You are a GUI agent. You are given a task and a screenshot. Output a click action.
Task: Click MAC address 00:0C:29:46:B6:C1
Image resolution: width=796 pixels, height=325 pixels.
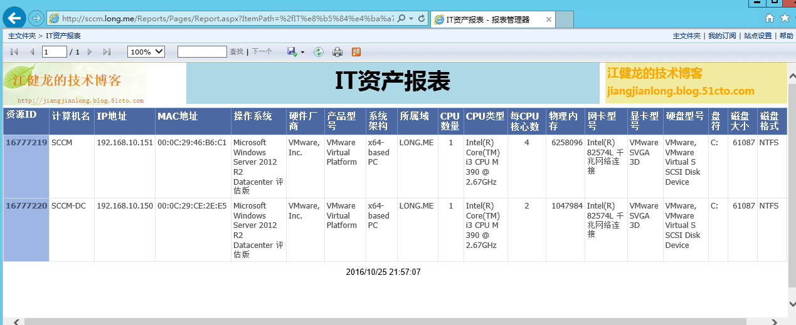coord(192,143)
